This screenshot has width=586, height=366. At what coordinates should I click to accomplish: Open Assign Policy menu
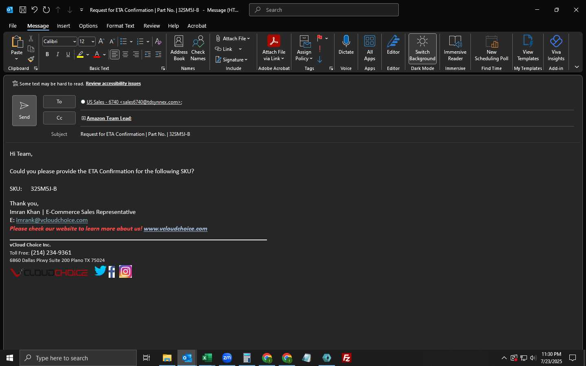304,48
